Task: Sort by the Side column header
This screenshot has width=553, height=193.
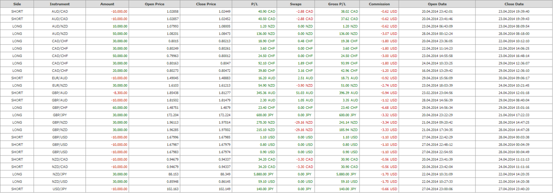Action: coord(17,4)
